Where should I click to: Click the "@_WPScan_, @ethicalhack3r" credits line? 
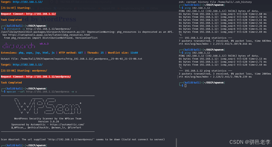coord(46,127)
